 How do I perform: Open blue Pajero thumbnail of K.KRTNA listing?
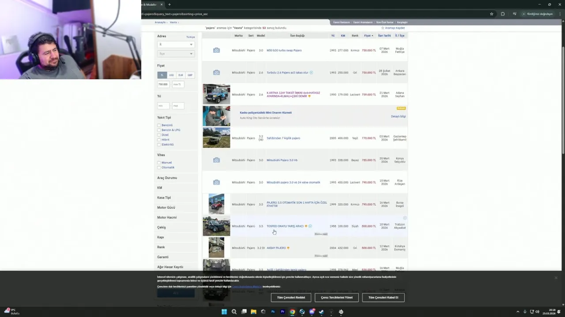(x=216, y=94)
